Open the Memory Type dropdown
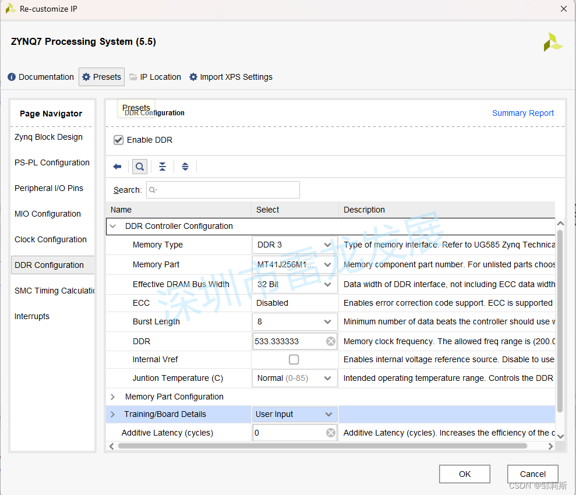 [x=295, y=245]
